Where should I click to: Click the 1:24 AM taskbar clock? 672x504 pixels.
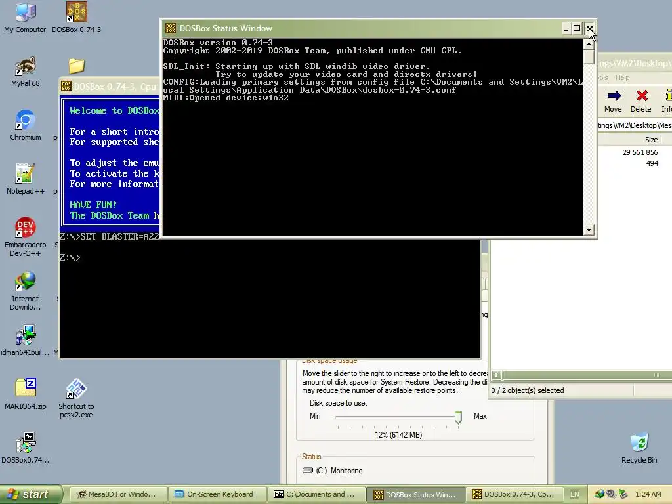coord(648,494)
